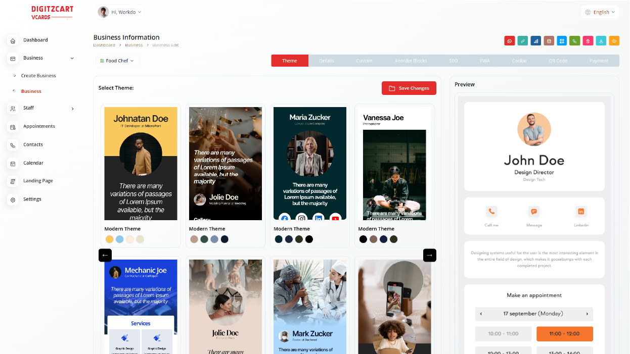Select the 11:00 - 12:00 appointment slot

click(564, 333)
